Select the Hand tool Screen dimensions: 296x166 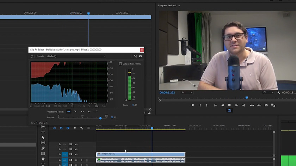click(43, 159)
